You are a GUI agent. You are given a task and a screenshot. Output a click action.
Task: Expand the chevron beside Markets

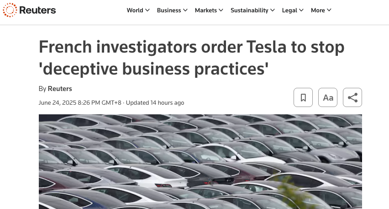(221, 11)
